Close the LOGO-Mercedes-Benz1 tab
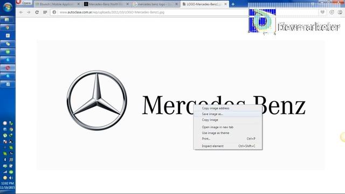This screenshot has height=194, width=345. [x=225, y=4]
